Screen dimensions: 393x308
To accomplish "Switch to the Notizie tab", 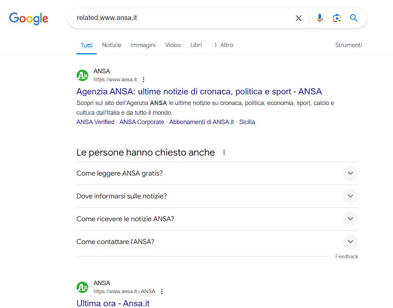I will click(111, 45).
